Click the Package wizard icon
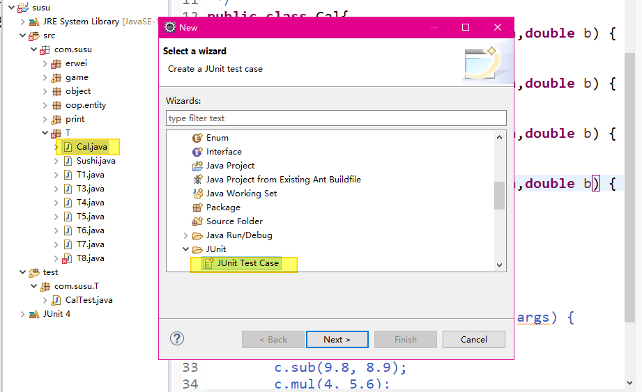This screenshot has width=642, height=392. pos(197,207)
